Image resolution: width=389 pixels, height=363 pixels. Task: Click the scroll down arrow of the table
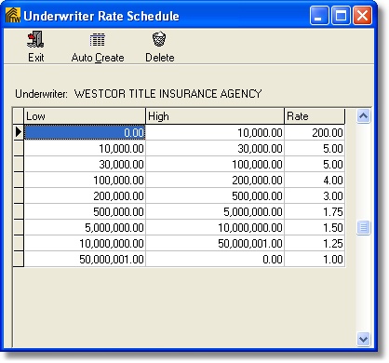[x=363, y=339]
